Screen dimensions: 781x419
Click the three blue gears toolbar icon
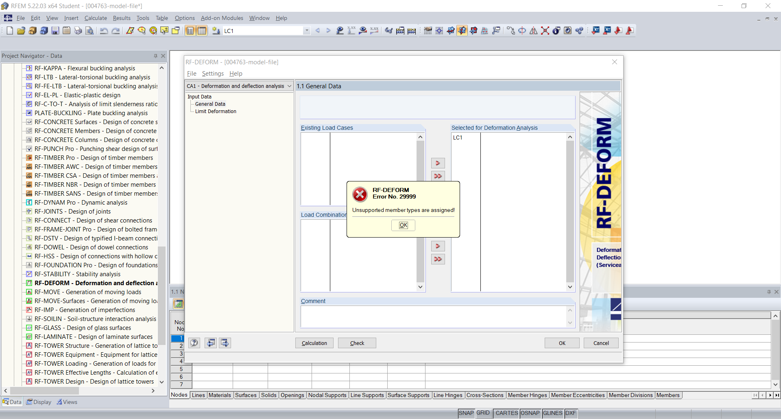[579, 31]
